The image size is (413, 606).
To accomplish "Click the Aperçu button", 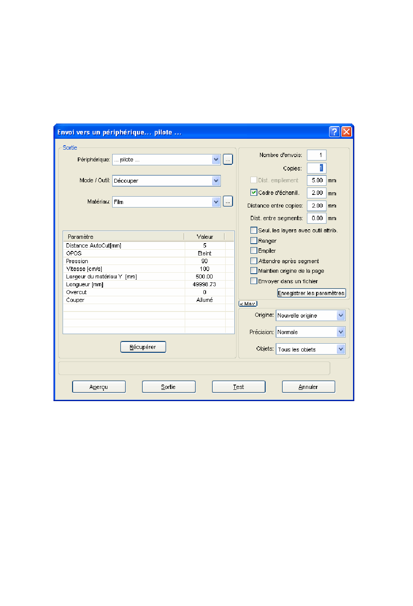I will [99, 387].
